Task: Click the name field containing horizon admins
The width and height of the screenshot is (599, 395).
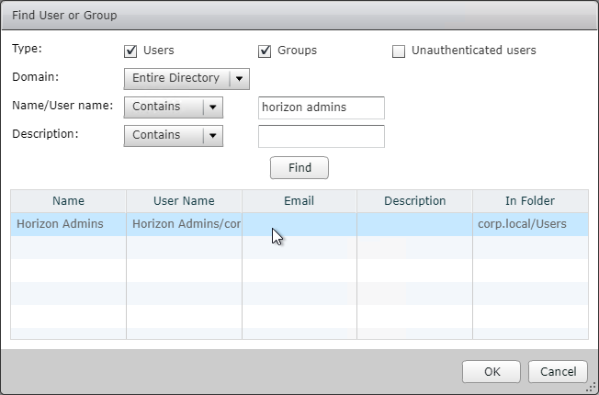Action: tap(322, 107)
